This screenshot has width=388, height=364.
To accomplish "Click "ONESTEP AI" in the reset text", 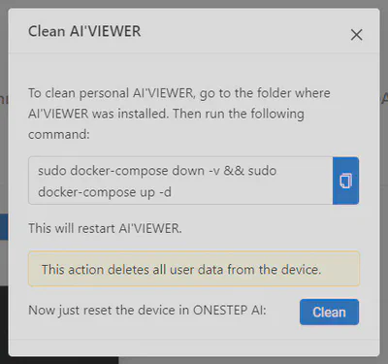I will tap(230, 310).
